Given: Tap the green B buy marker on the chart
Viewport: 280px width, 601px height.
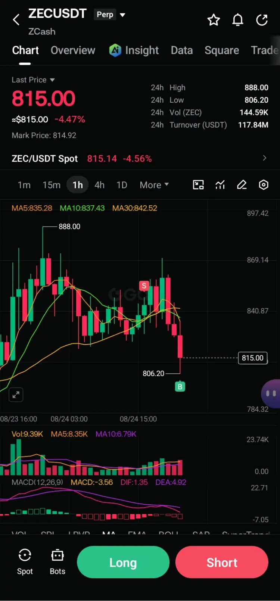Looking at the screenshot, I should pos(180,387).
